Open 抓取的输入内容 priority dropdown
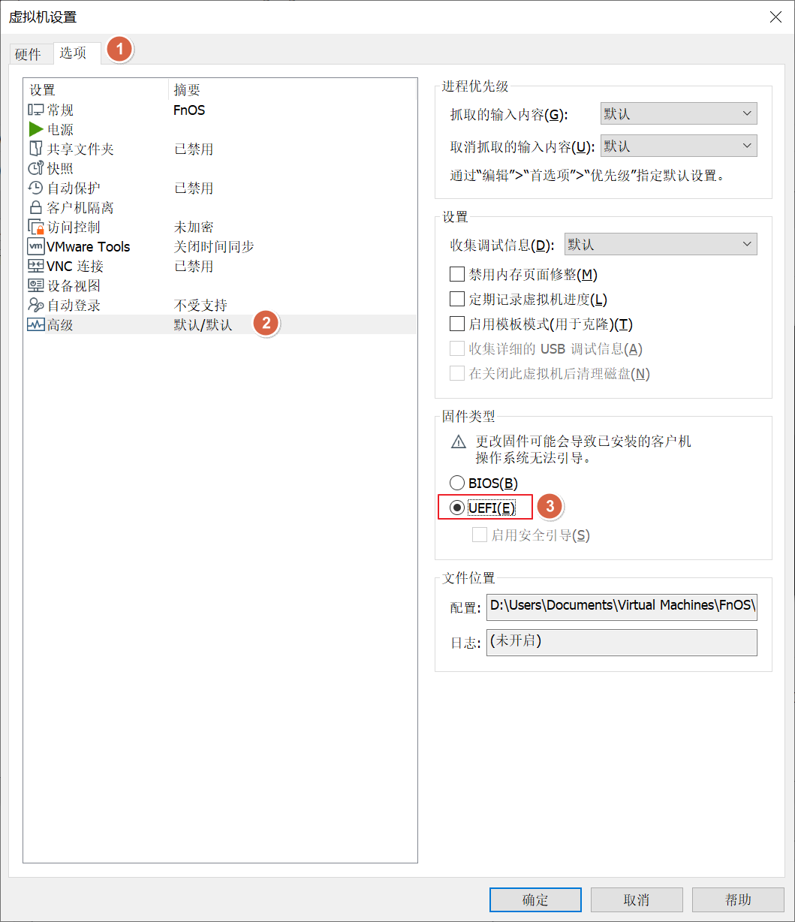 679,114
